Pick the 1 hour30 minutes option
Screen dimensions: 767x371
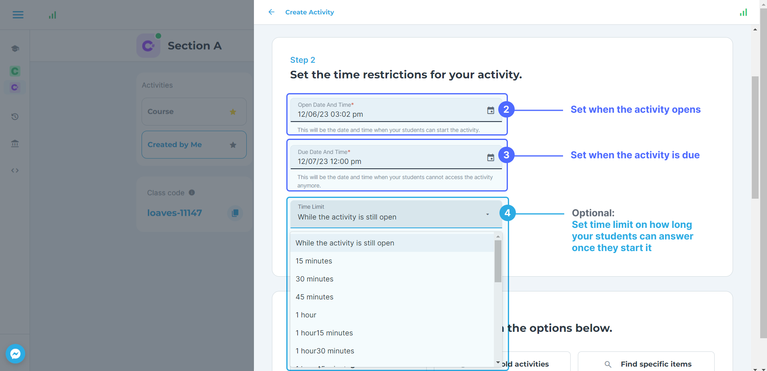325,351
